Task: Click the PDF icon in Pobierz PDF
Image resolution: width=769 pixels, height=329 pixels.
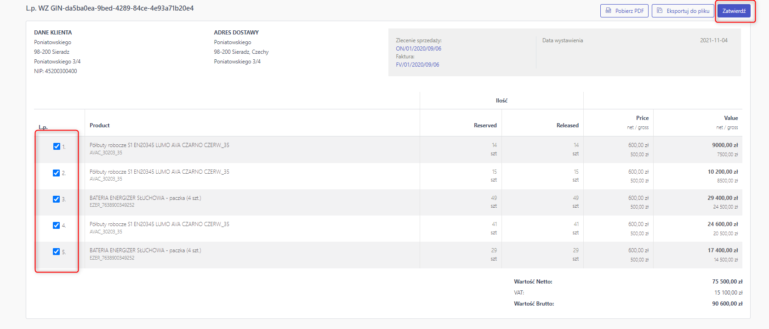Action: (x=608, y=11)
